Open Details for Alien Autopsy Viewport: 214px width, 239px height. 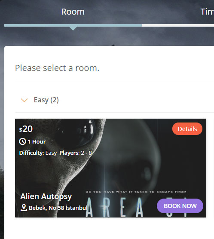(187, 129)
